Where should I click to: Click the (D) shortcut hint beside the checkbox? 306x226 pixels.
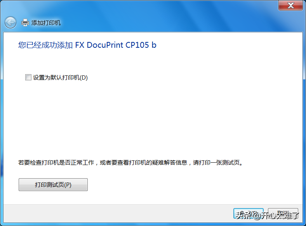[83, 78]
